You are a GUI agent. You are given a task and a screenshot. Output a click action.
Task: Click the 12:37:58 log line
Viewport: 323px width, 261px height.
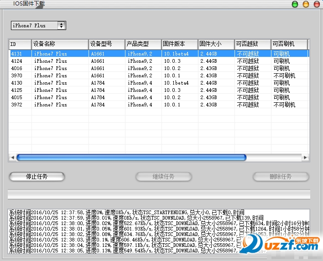click(127, 212)
